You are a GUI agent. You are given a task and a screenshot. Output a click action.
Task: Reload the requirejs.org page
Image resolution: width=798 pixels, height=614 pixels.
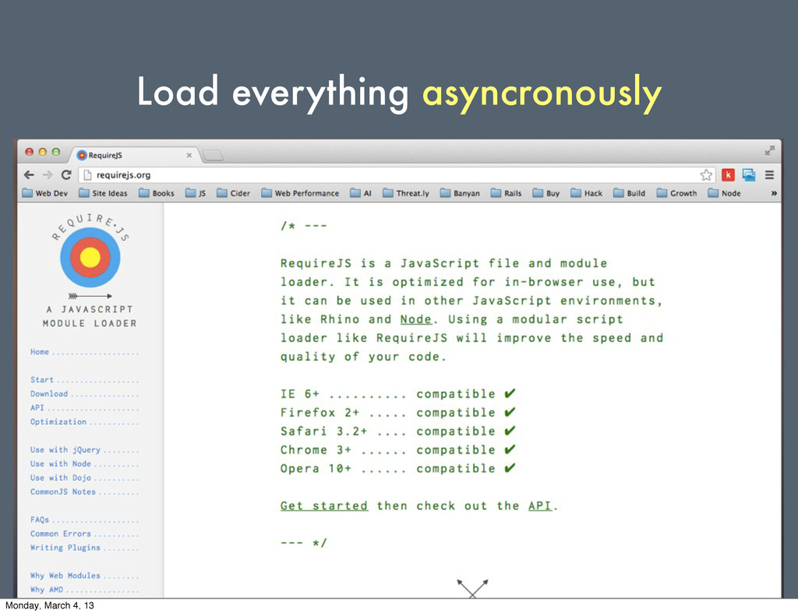(66, 175)
